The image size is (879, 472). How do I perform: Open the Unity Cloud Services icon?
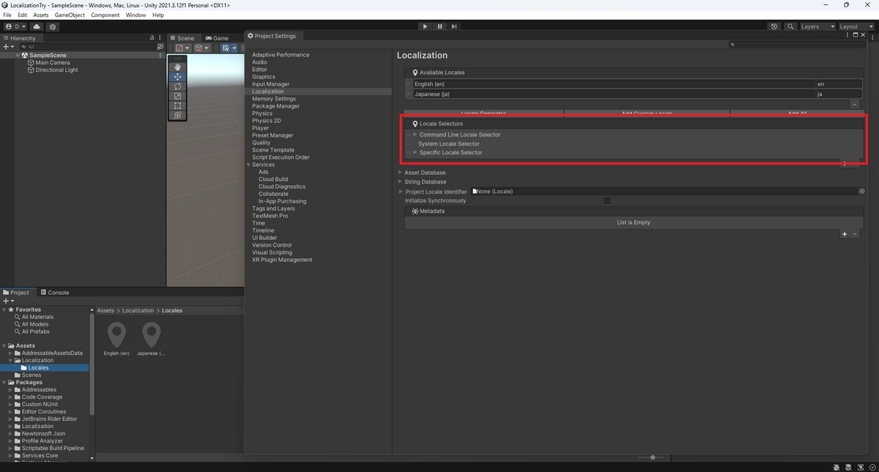(x=37, y=26)
